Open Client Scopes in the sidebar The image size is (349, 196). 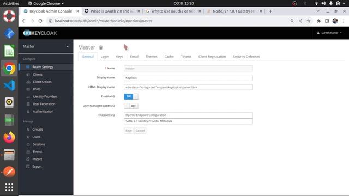click(x=42, y=82)
